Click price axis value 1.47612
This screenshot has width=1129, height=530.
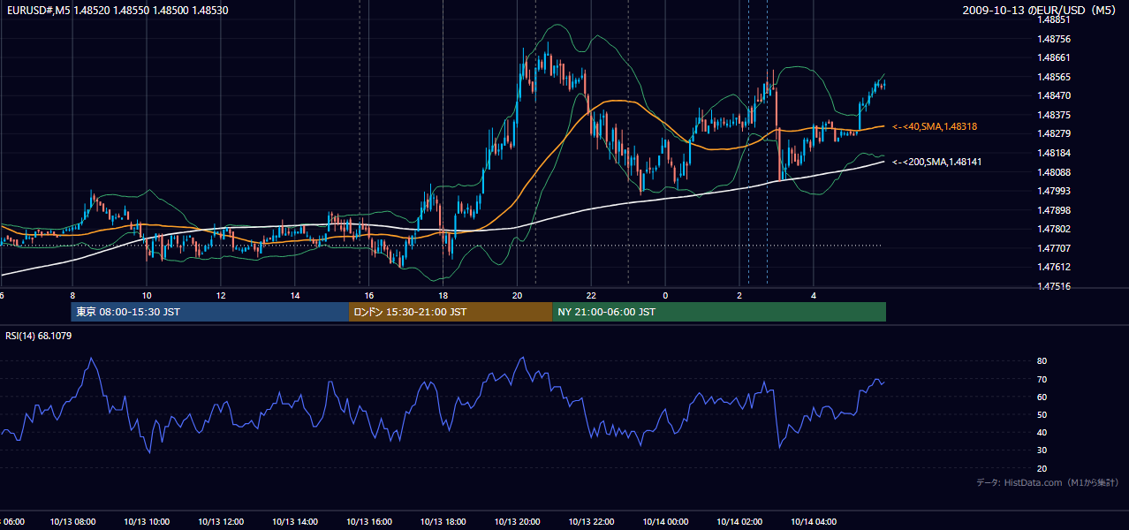pos(1054,267)
